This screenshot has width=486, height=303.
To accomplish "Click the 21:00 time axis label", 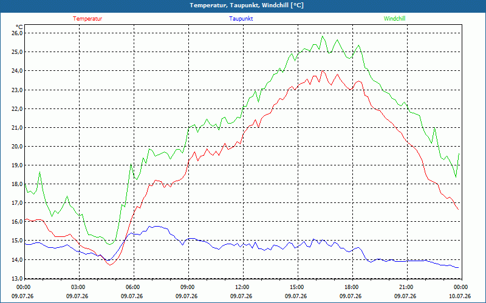I will pos(407,287).
